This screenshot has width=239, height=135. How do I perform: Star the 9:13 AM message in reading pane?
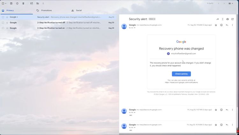coord(216,25)
